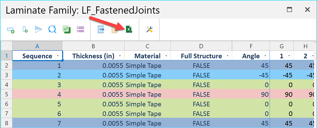This screenshot has height=128, width=317.
Task: Select row header 2
Action: 6,65
